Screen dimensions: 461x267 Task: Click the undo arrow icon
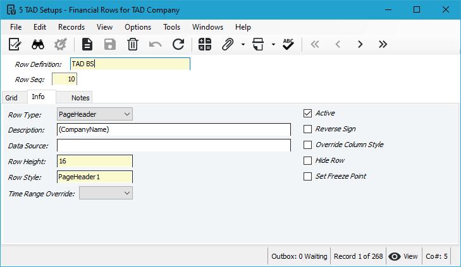155,45
